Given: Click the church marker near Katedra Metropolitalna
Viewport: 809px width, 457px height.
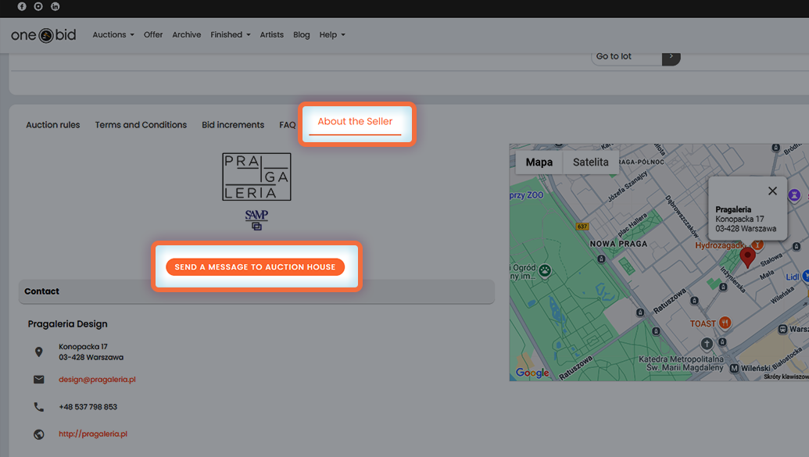Looking at the screenshot, I should [x=707, y=344].
